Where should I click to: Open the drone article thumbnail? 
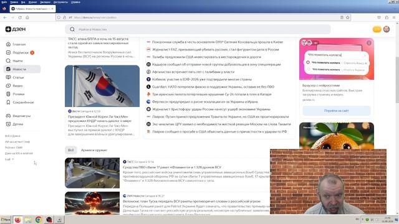tap(92, 173)
